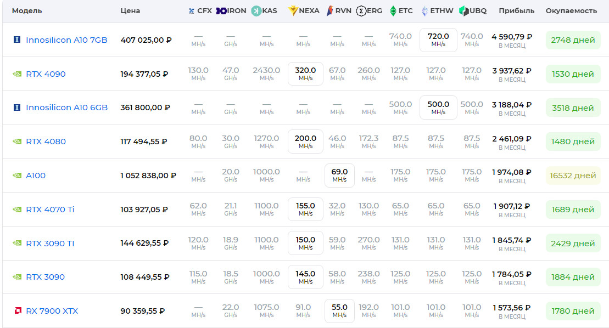Click the ETHW coin icon in the header

(x=424, y=10)
